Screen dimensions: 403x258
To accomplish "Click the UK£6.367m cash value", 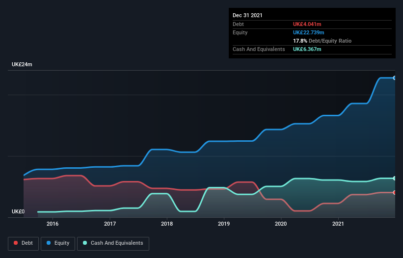I will [307, 49].
